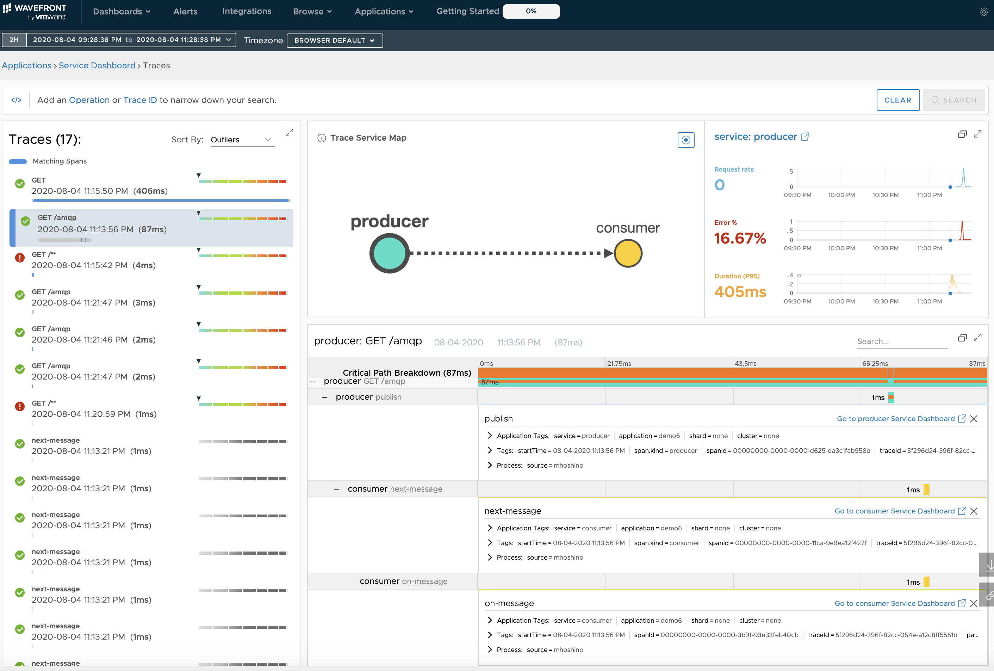Open Browser Default timezone dropdown
Image resolution: width=994 pixels, height=671 pixels.
tap(335, 40)
